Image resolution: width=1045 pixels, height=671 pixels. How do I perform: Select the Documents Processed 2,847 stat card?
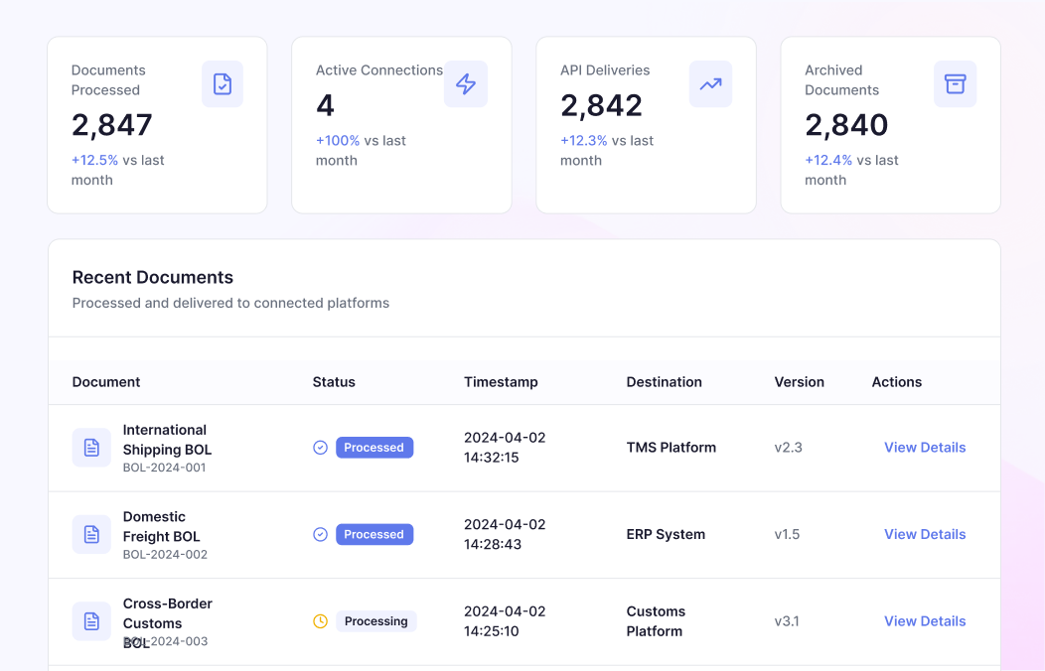(x=157, y=125)
